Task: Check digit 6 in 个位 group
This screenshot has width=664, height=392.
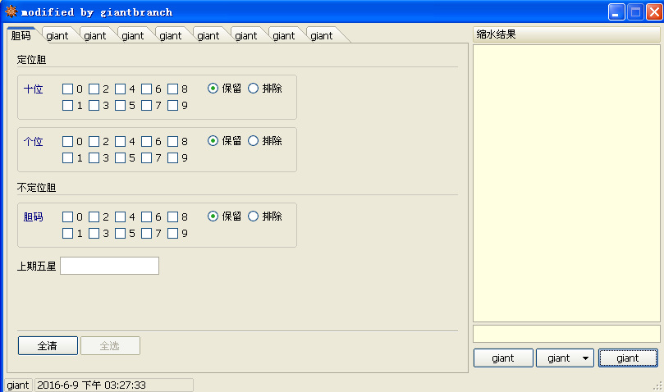Action: click(x=147, y=141)
